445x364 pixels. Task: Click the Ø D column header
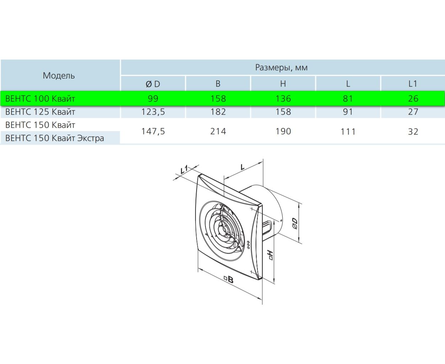click(x=153, y=84)
